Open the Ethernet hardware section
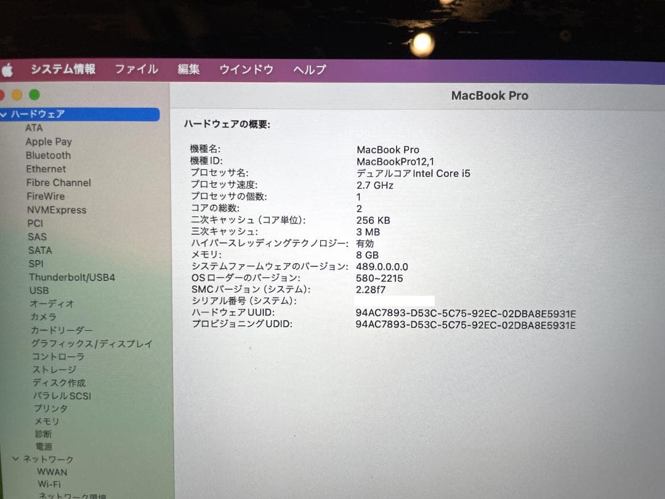Viewport: 665px width, 499px height. pyautogui.click(x=46, y=169)
